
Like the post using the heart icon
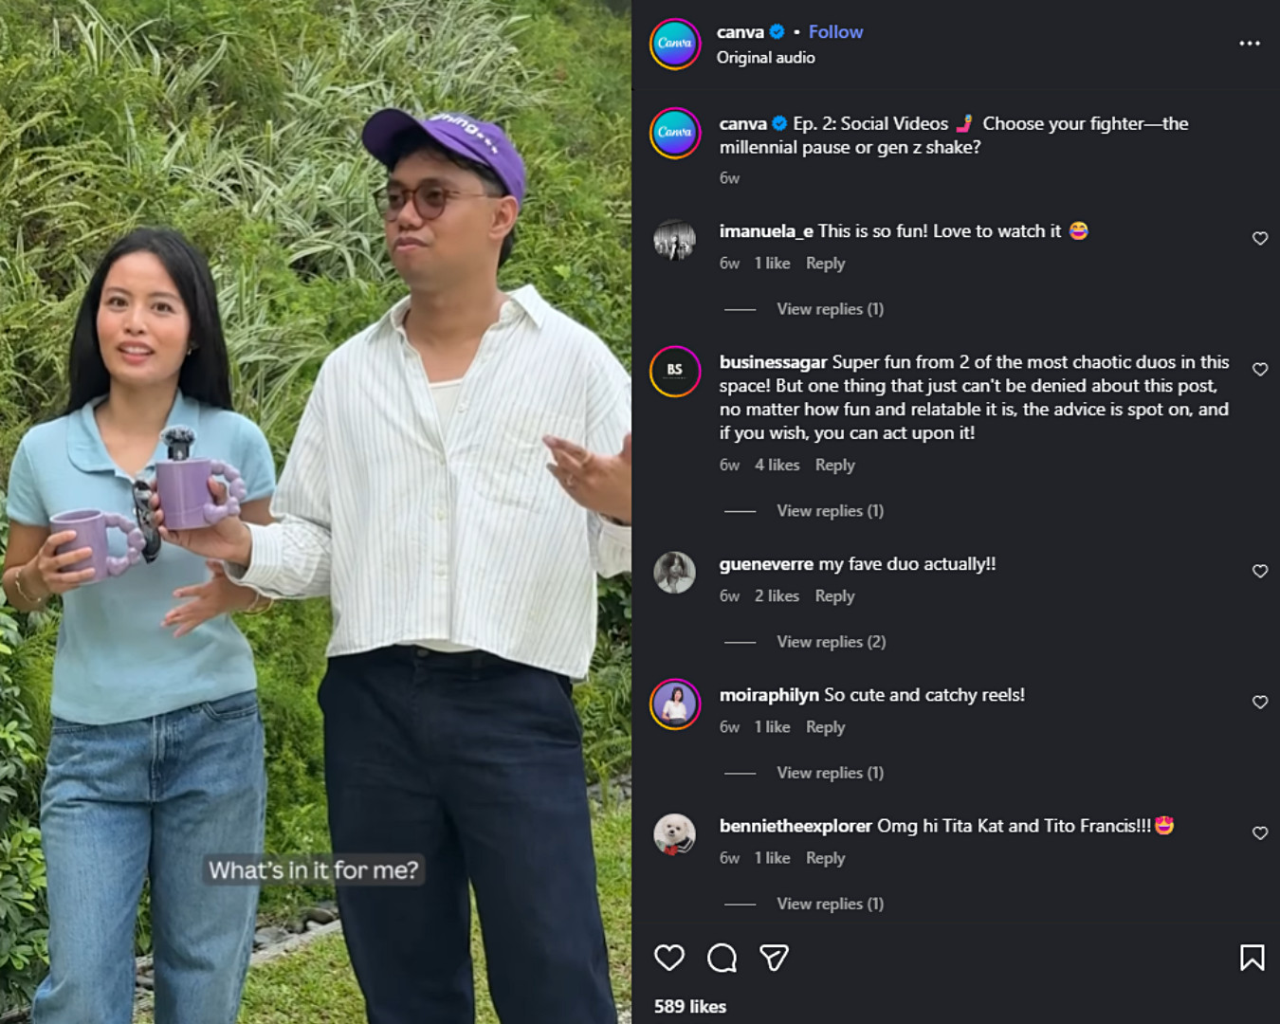click(671, 959)
